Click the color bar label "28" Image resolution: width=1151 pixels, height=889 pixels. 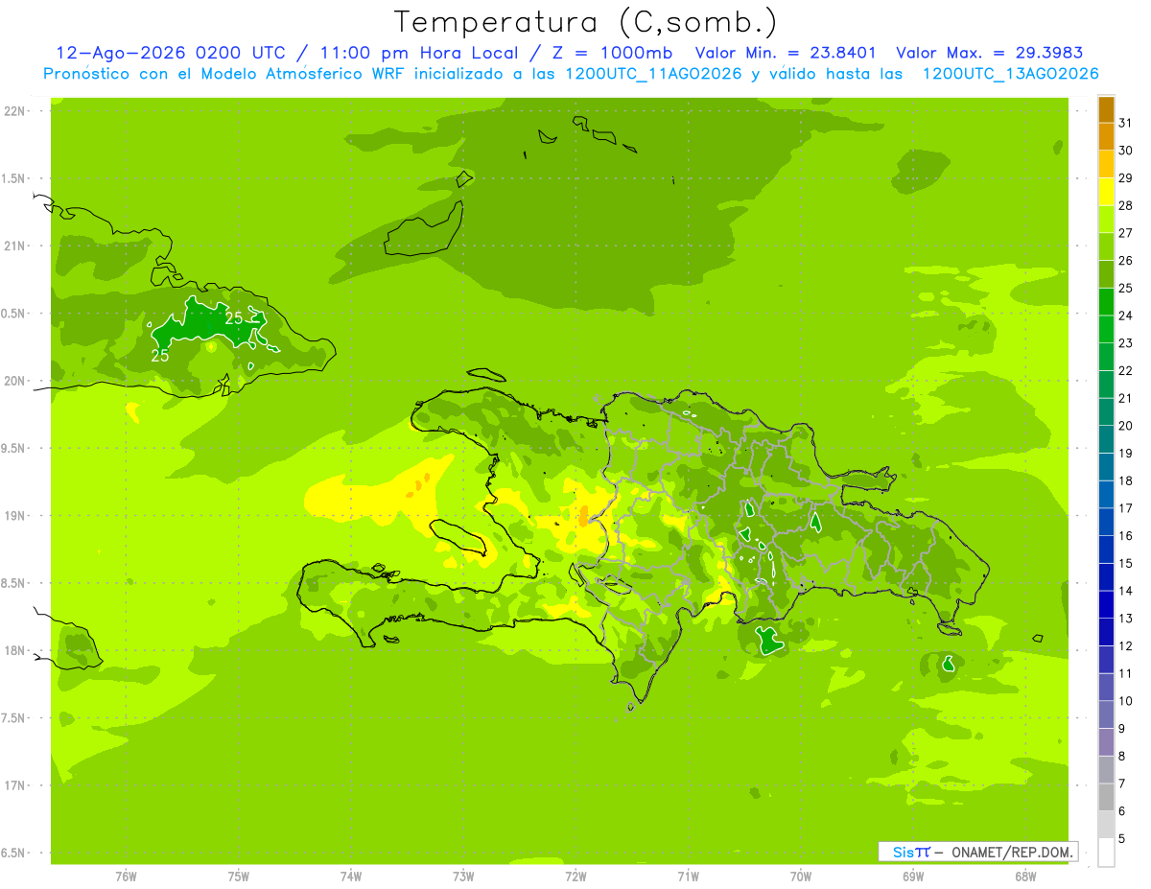pyautogui.click(x=1127, y=205)
